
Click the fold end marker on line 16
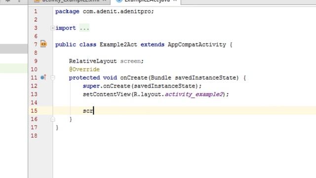point(53,119)
